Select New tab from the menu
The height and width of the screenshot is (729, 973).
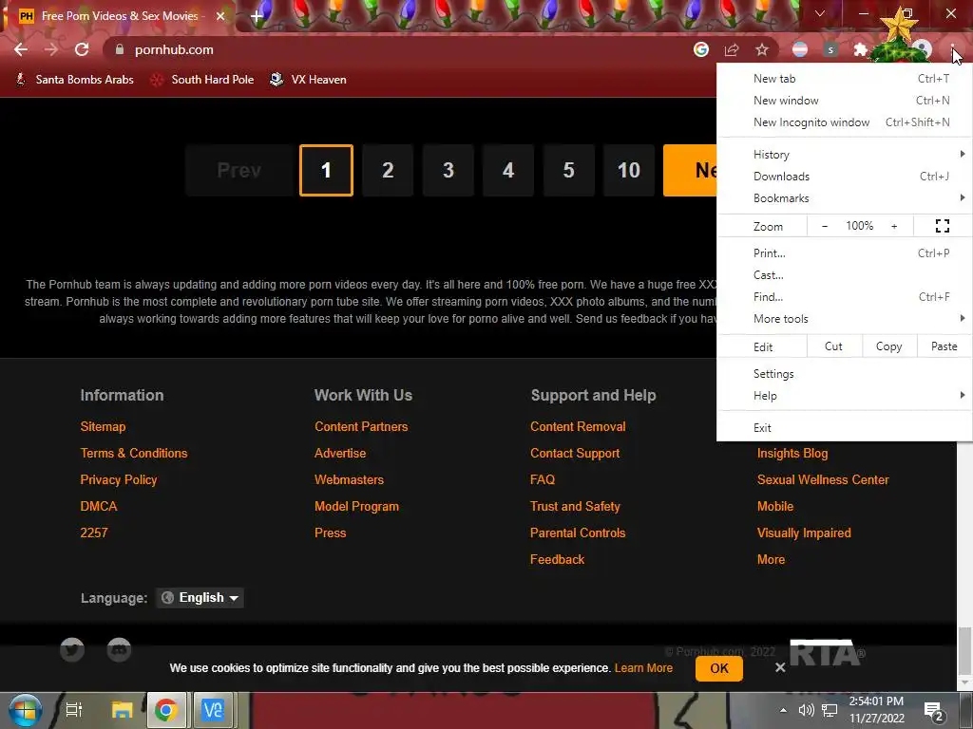844,79
